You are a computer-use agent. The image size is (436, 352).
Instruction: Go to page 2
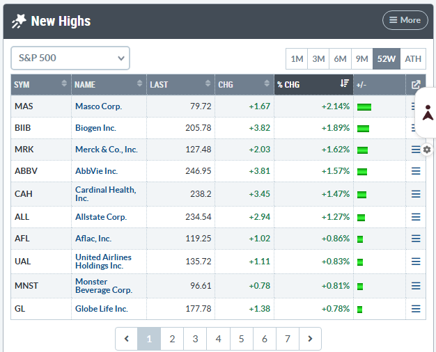[x=172, y=339]
